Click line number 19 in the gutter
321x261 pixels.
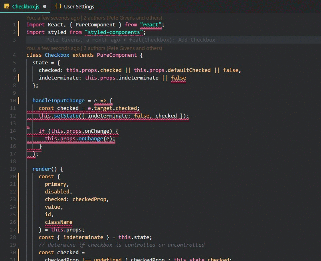13,169
